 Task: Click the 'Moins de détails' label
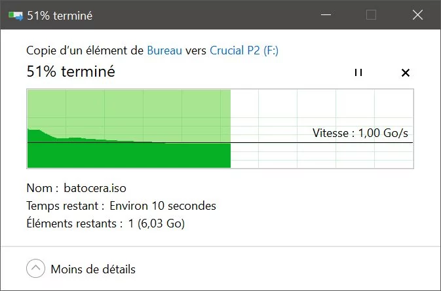93,269
